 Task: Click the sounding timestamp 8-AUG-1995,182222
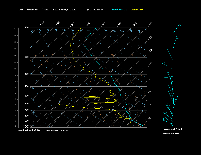(x=65, y=10)
